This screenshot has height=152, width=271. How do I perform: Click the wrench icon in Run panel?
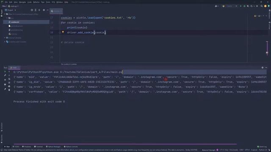click(x=5, y=75)
